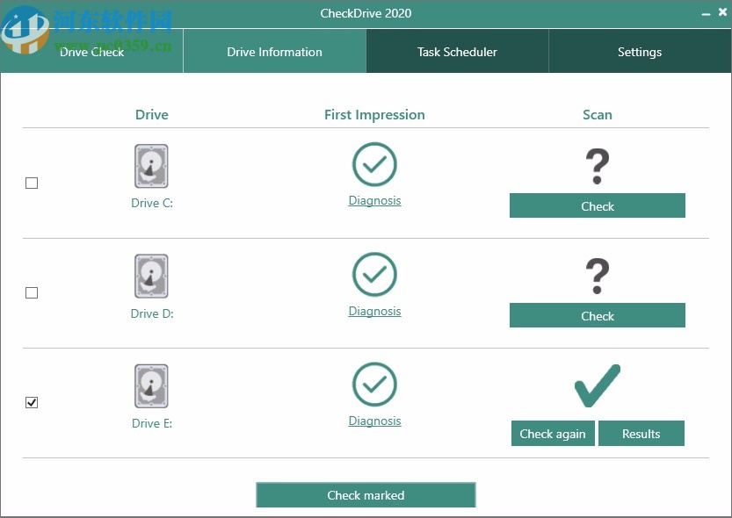
Task: Switch to the Task Scheduler tab
Action: point(457,52)
